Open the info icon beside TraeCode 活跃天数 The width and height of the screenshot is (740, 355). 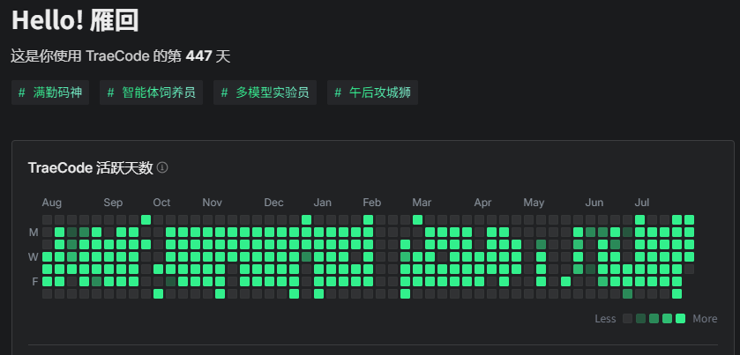pyautogui.click(x=162, y=167)
